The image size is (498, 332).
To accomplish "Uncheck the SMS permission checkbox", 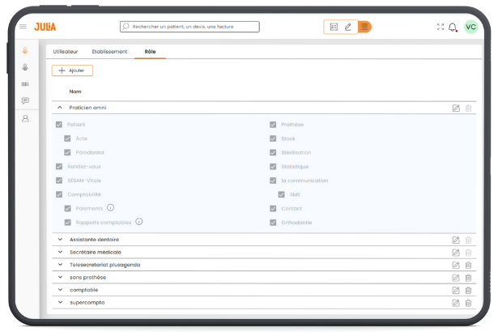I will coord(283,194).
